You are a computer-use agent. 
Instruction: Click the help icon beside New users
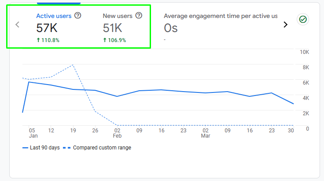[139, 16]
